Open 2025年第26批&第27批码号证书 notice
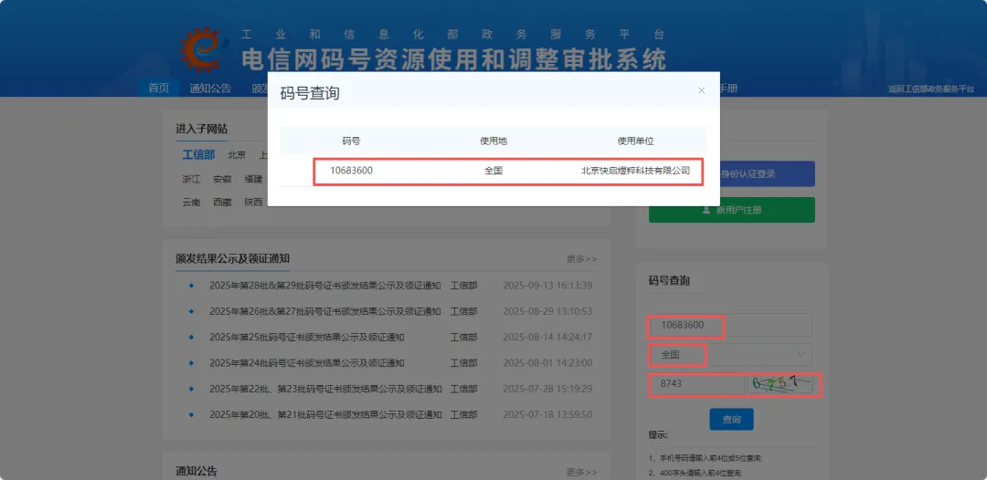 click(x=324, y=311)
